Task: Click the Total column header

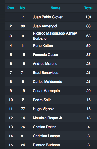Action: click(88, 8)
